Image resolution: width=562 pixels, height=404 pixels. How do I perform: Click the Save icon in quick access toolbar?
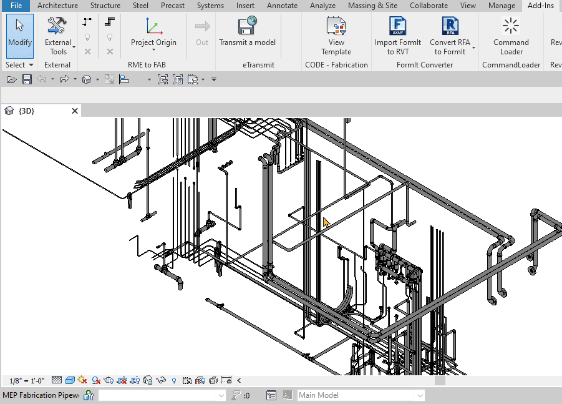[27, 79]
